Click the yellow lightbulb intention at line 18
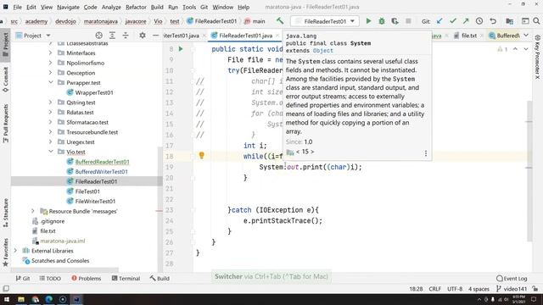543x305 pixels. (x=202, y=156)
